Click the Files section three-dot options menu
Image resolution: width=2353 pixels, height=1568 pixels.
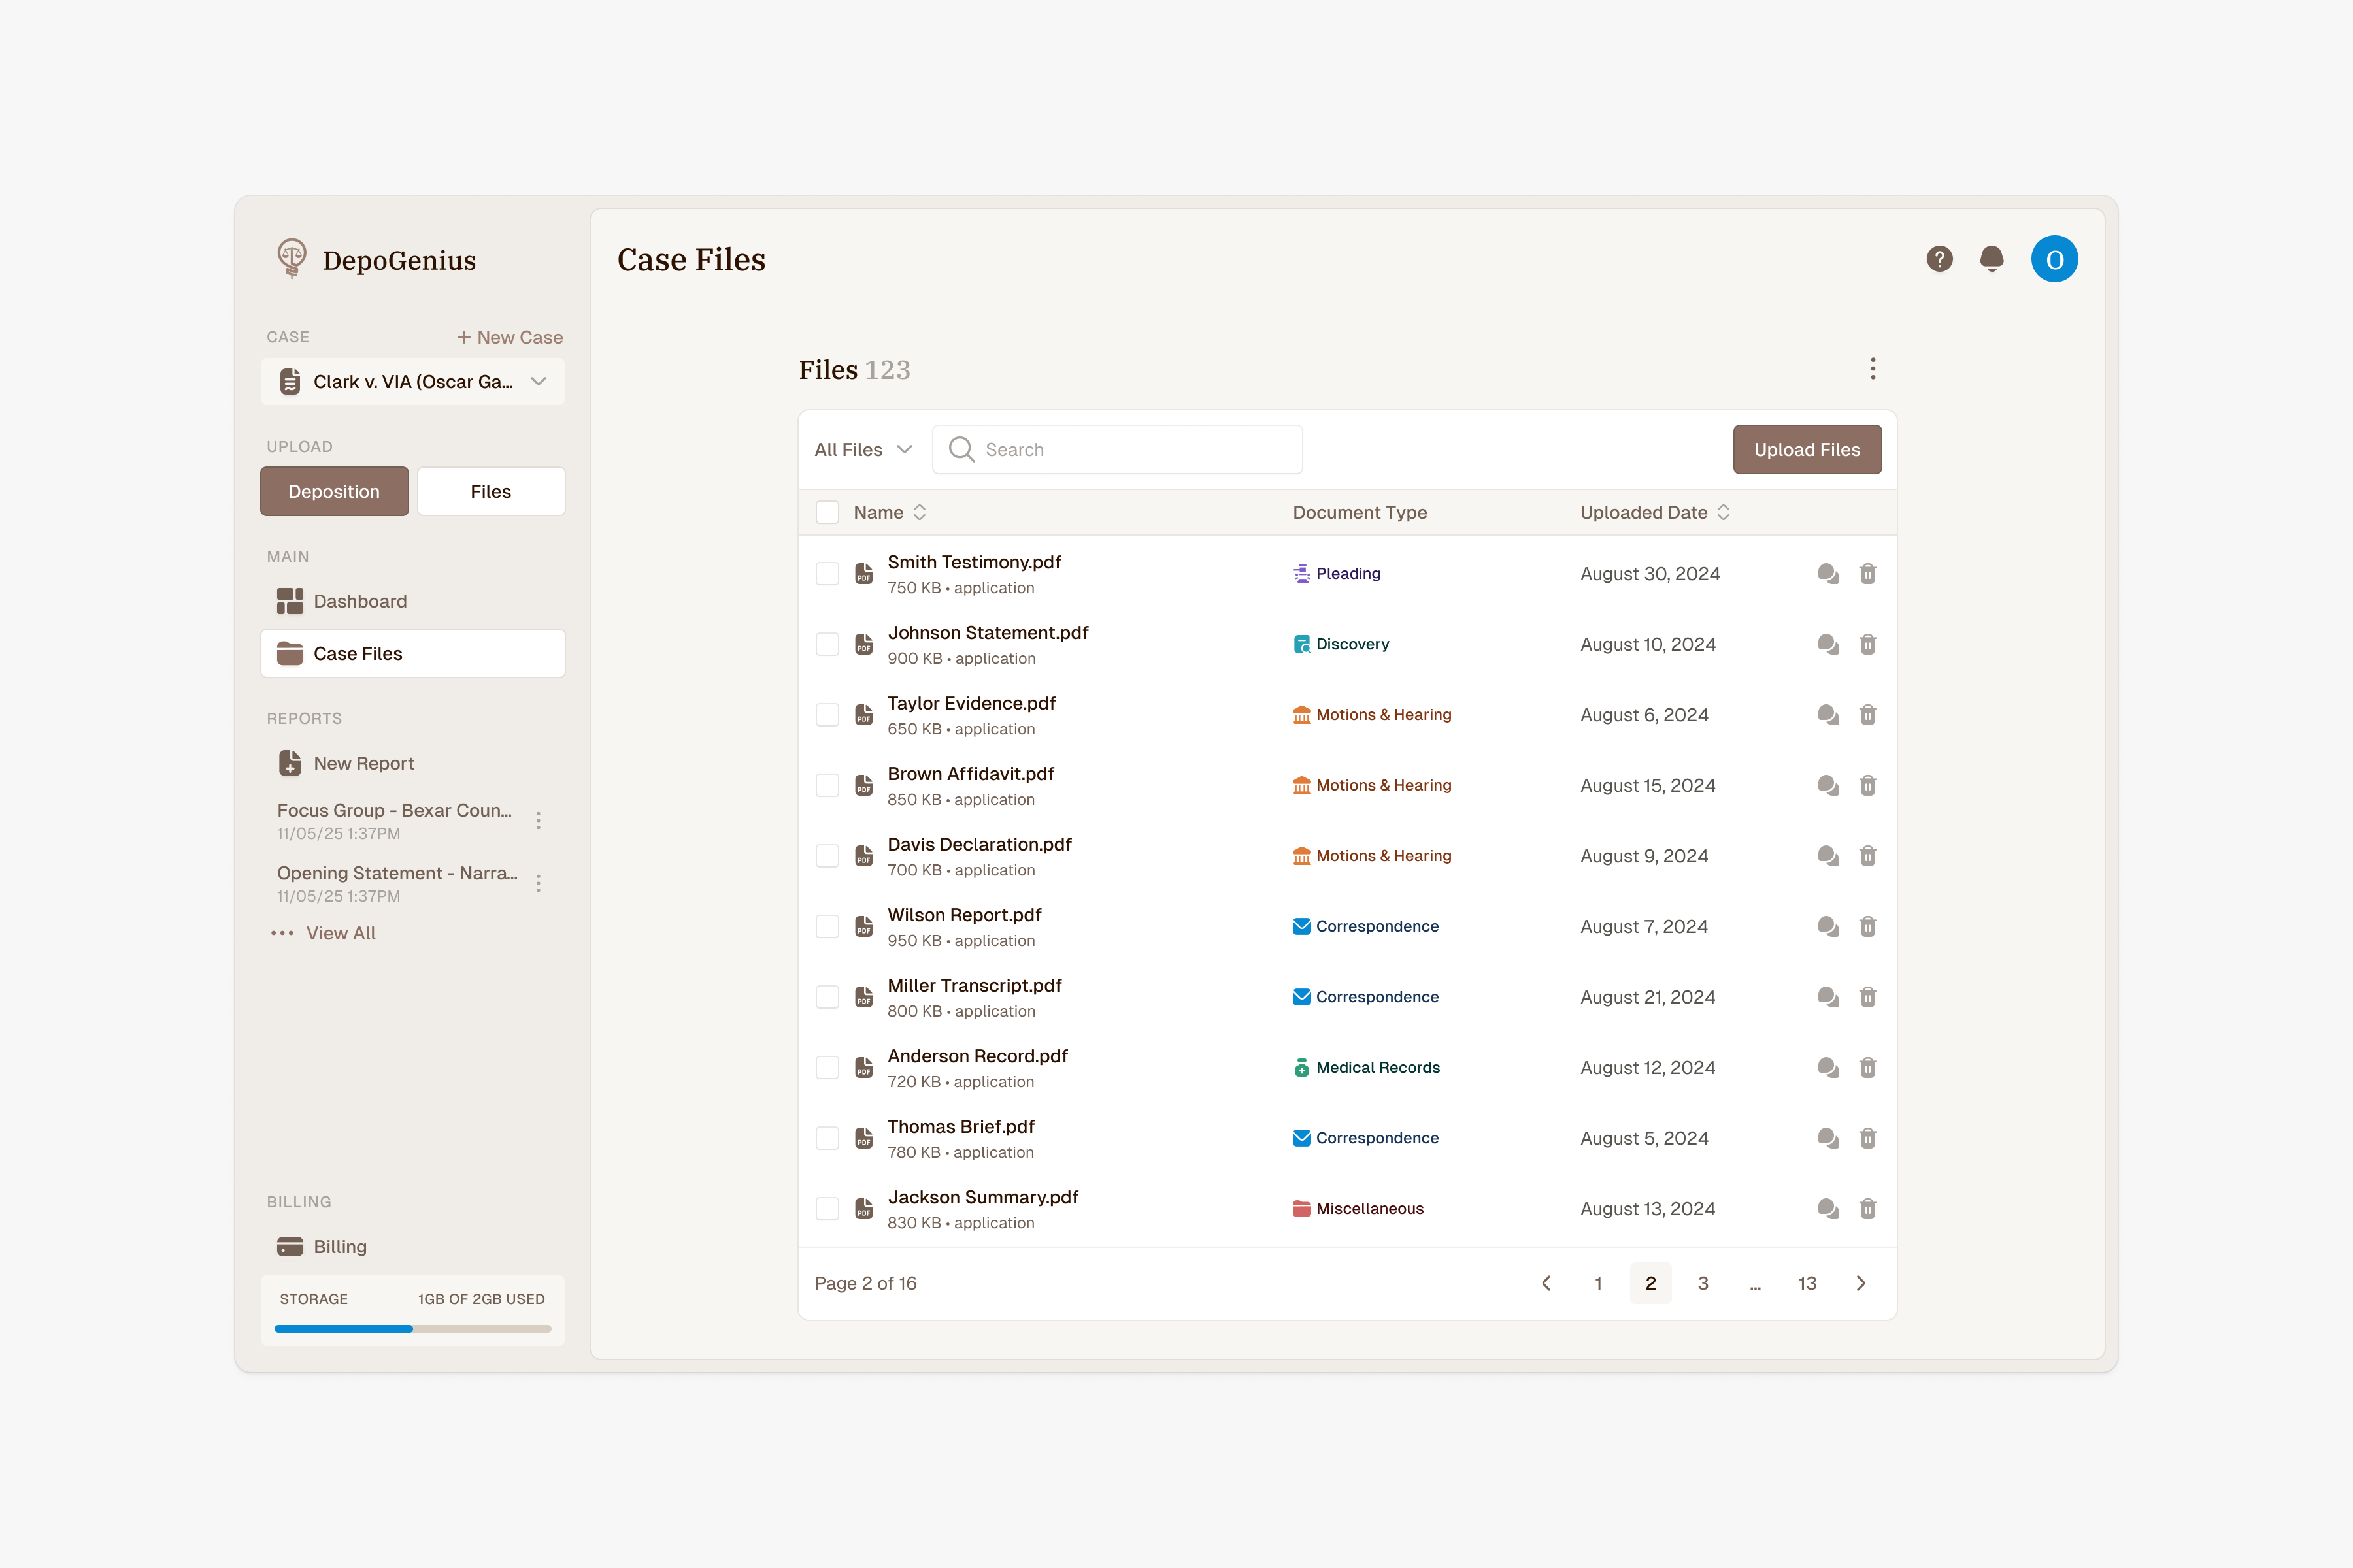1873,369
